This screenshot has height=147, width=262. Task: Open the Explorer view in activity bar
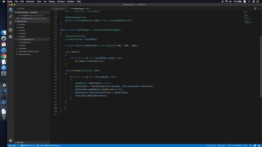[x=11, y=10]
